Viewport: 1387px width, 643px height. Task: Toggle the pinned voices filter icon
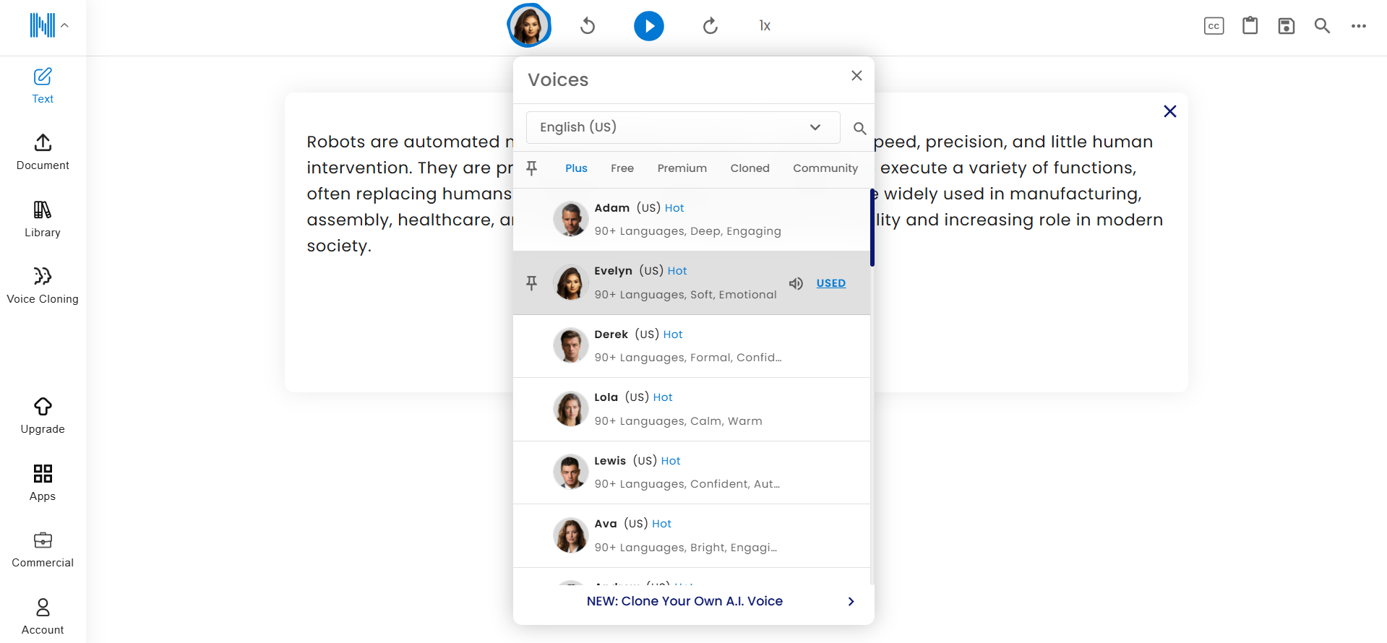pos(532,168)
